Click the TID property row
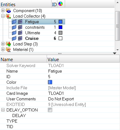 [60, 127]
